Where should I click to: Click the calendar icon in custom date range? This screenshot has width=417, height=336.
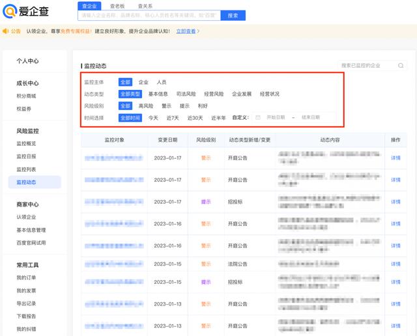point(258,117)
